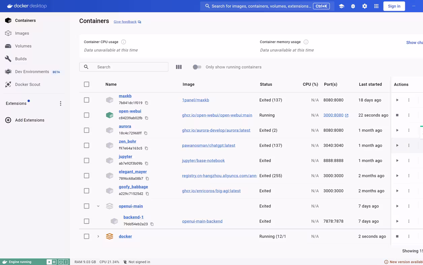Image resolution: width=423 pixels, height=265 pixels.
Task: Start the aurora container
Action: (x=397, y=130)
